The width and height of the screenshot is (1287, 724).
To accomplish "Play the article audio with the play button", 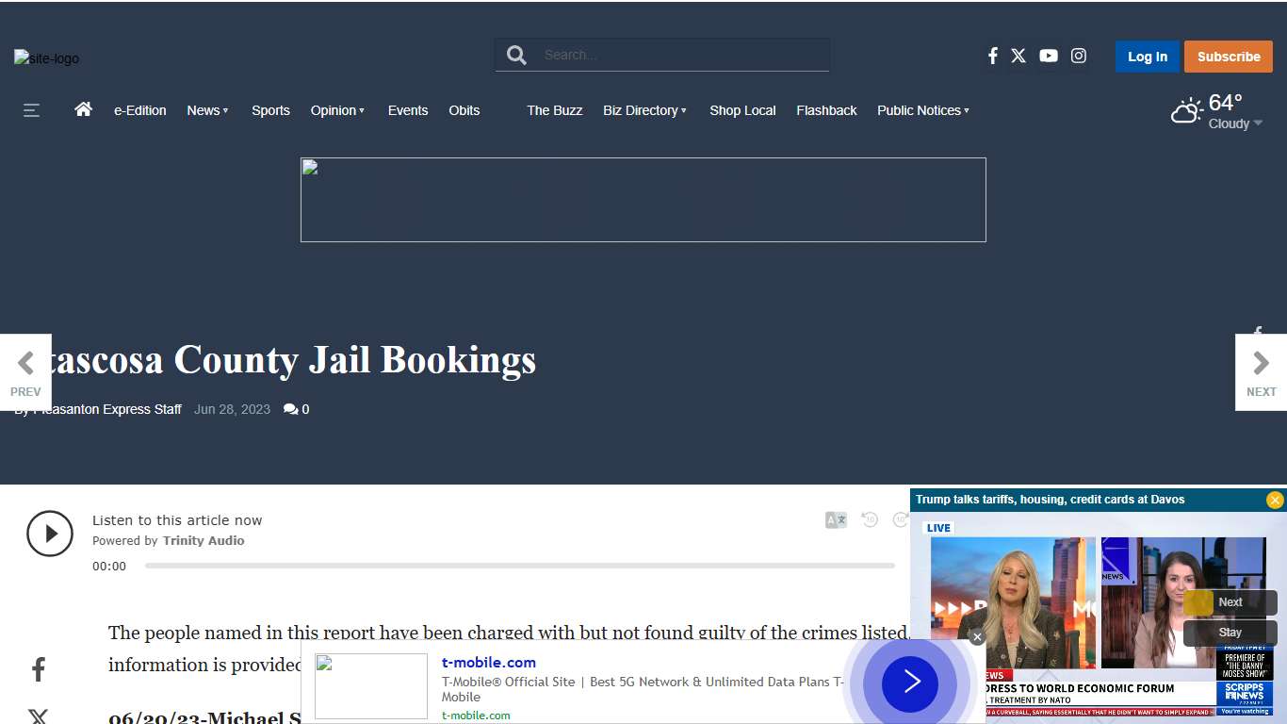I will coord(50,534).
